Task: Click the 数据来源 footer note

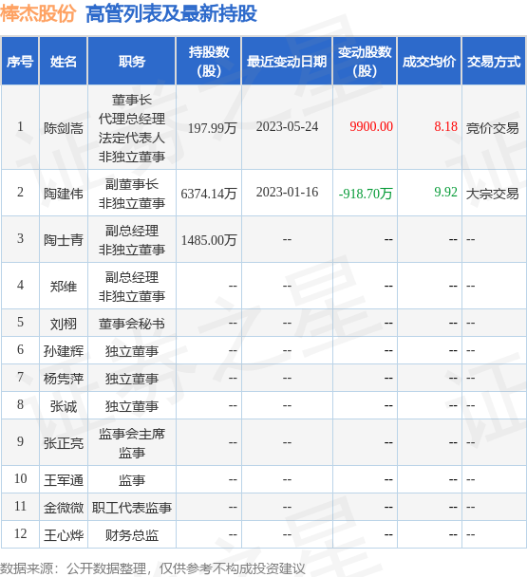Action: 153,568
